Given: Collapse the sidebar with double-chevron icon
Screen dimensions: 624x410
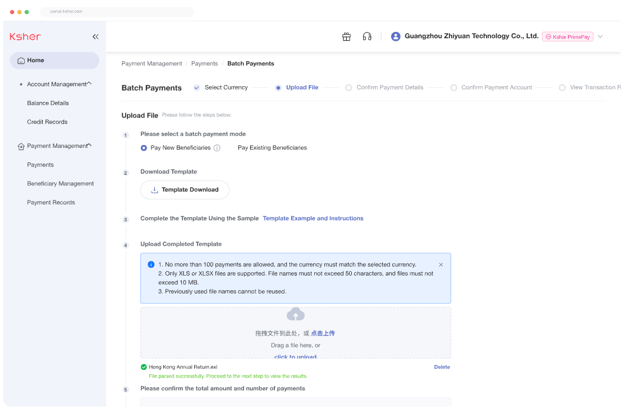Looking at the screenshot, I should click(95, 37).
